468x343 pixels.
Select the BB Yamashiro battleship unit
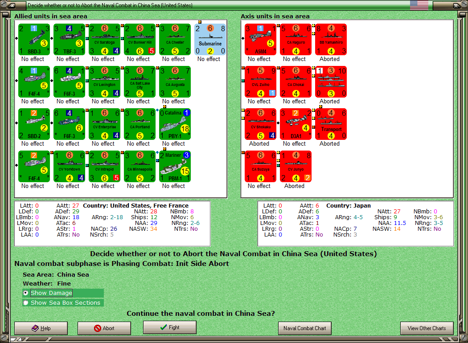coord(331,40)
